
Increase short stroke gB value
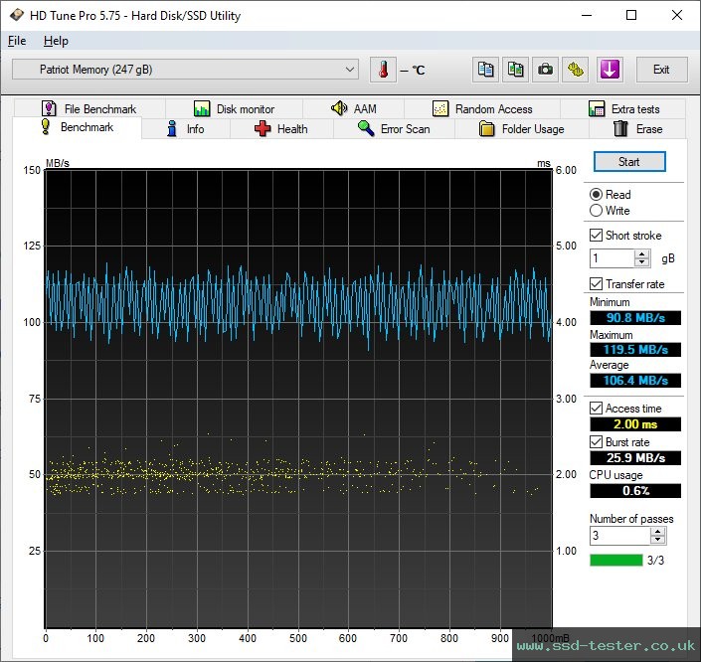pyautogui.click(x=642, y=254)
